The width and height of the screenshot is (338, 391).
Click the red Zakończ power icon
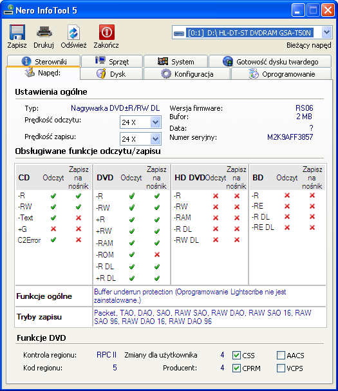click(107, 32)
